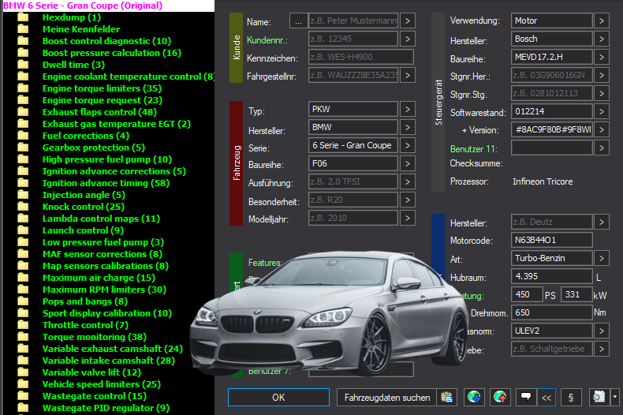Click folder icon of Knock control
This screenshot has height=415, width=623.
click(x=23, y=207)
